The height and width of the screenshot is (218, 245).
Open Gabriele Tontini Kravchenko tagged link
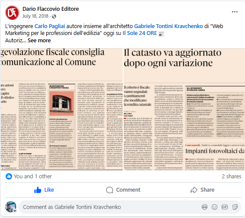(x=169, y=26)
